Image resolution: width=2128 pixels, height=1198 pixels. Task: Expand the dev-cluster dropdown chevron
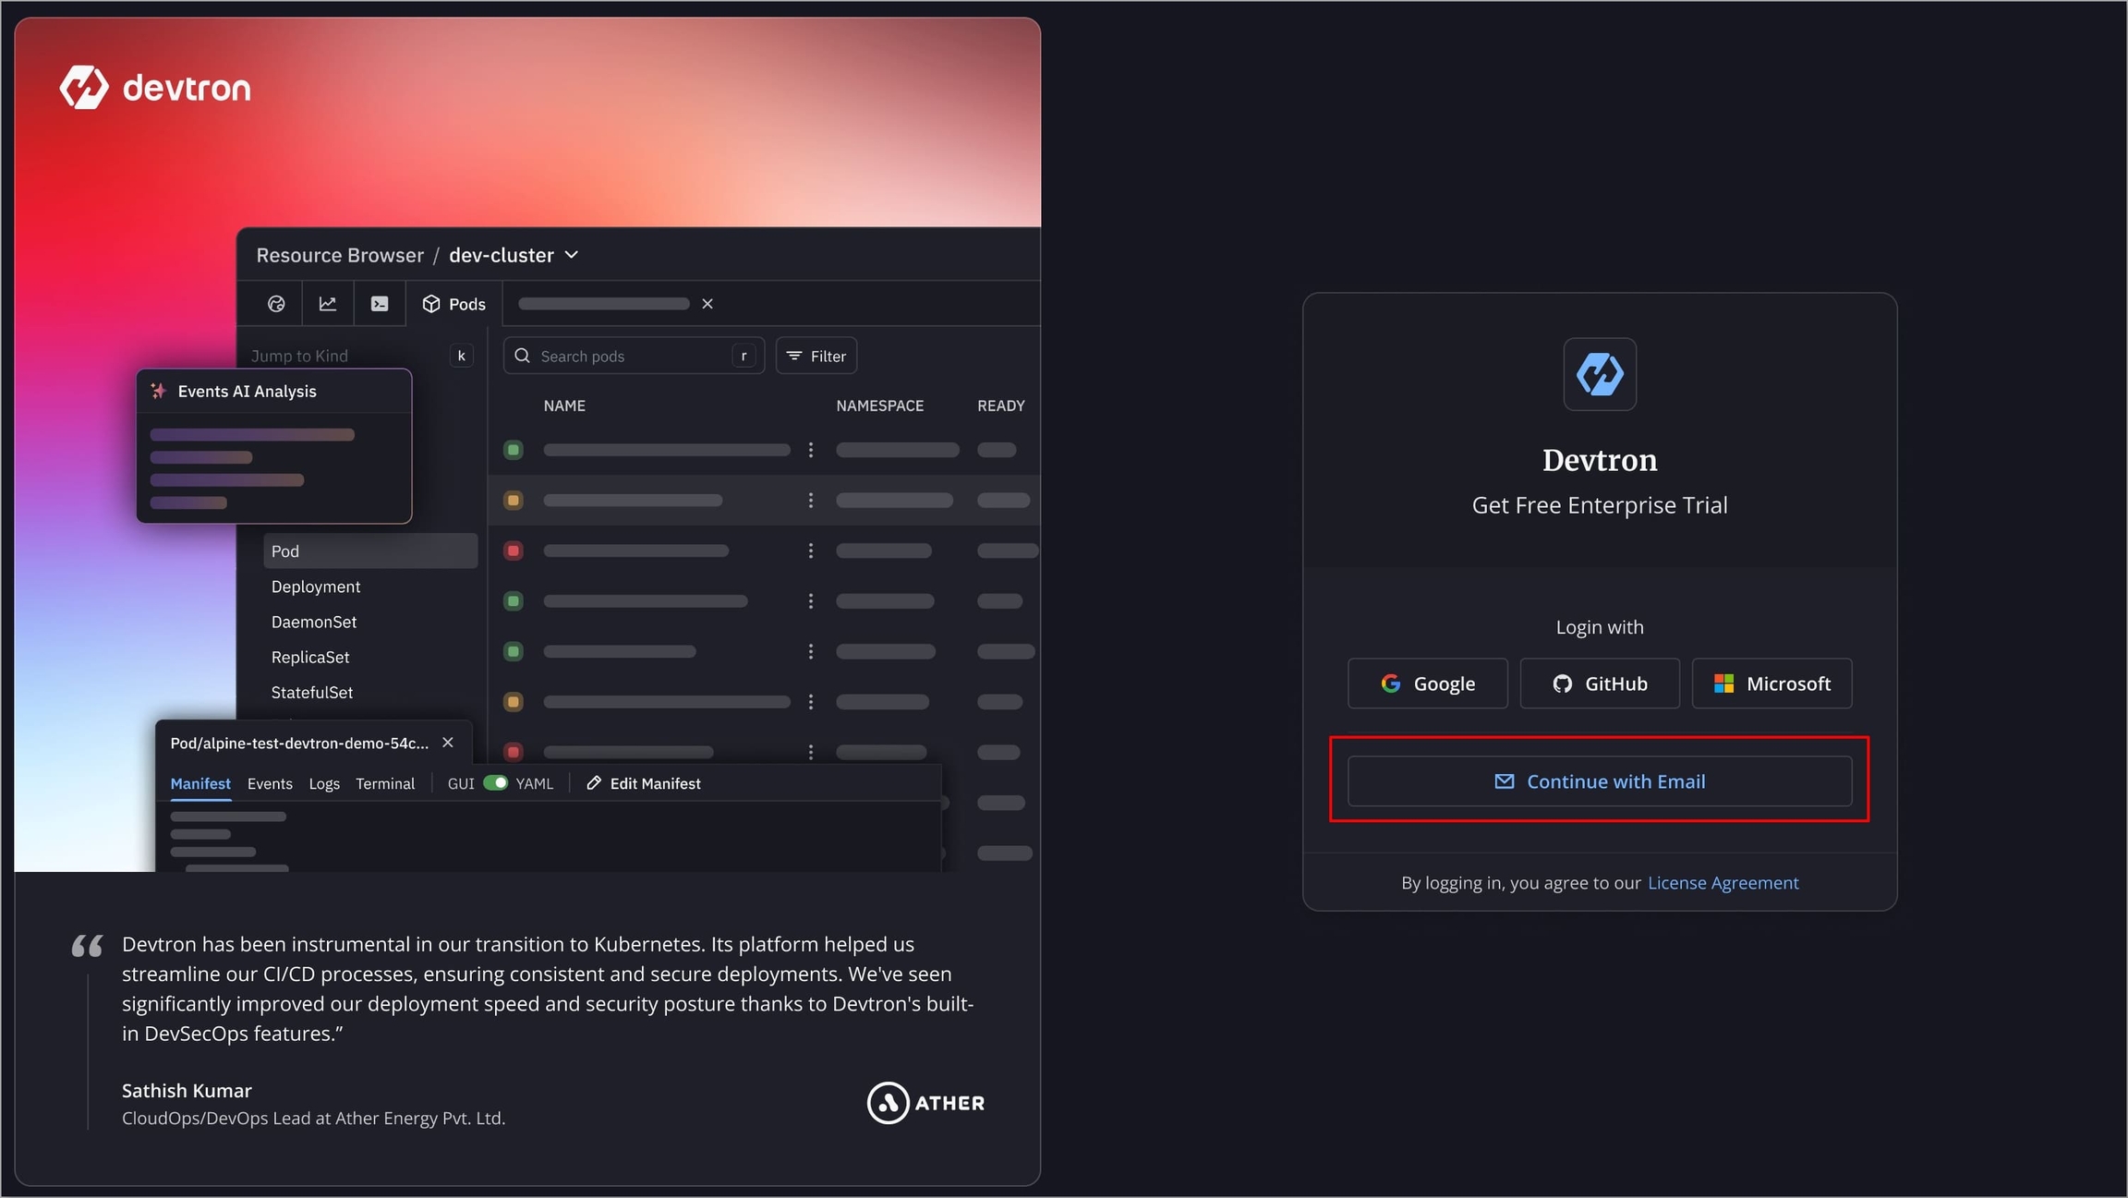[x=572, y=255]
